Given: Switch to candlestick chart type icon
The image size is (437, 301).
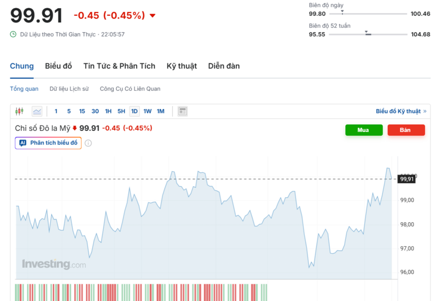Looking at the screenshot, I should coord(20,111).
